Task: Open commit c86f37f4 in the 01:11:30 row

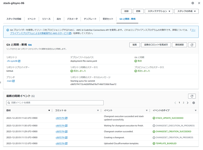Action: 61,126
